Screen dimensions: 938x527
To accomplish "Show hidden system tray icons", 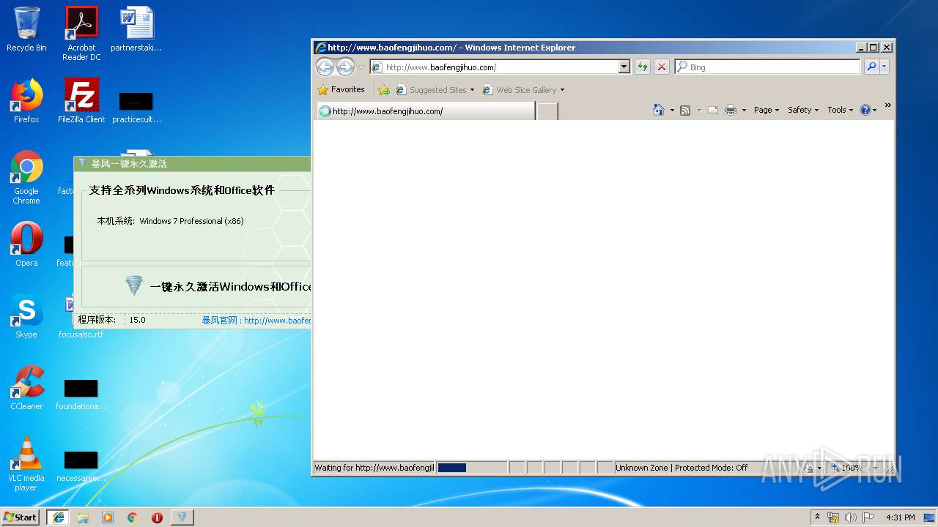I will point(817,517).
